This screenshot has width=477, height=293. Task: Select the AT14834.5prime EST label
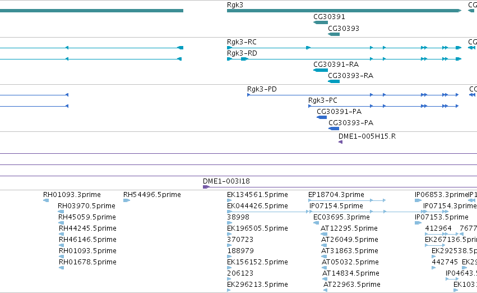[351, 273]
